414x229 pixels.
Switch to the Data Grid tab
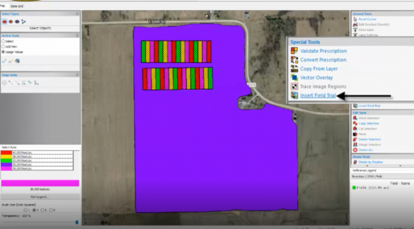[x=17, y=6]
